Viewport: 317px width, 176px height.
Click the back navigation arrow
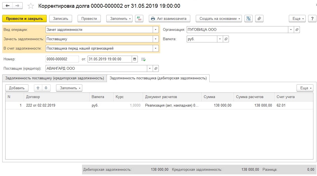[7, 6]
